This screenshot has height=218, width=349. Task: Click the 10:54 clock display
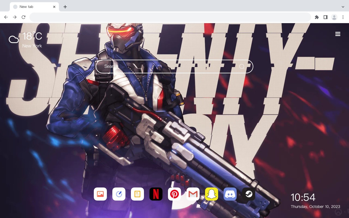303,197
